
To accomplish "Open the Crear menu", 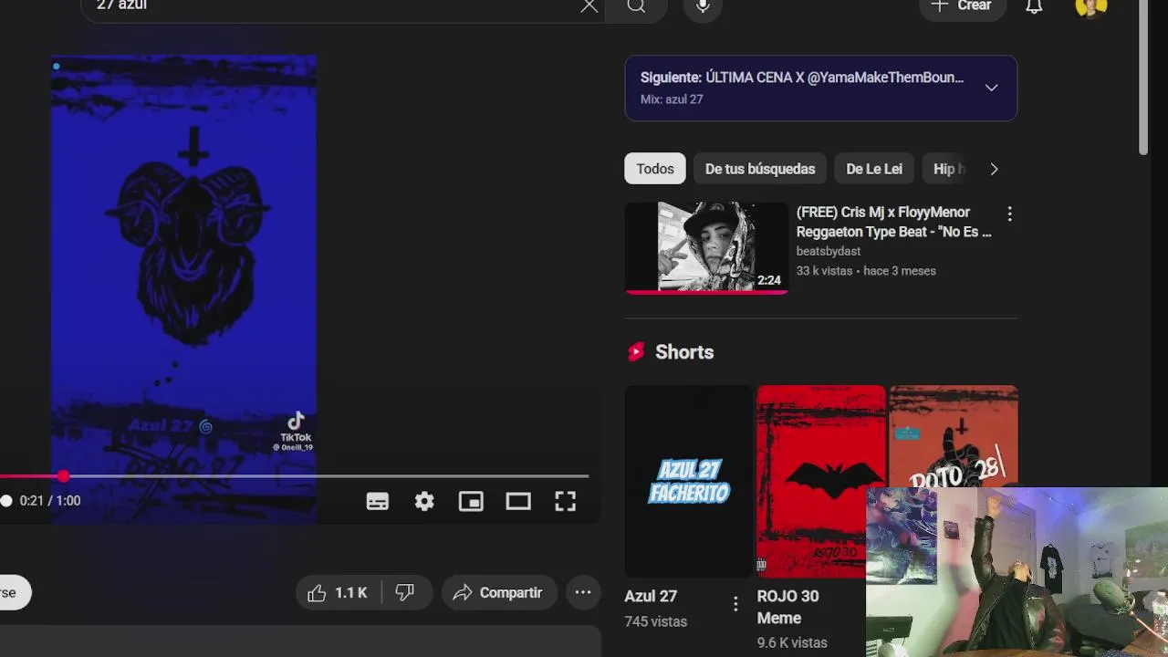I will [961, 5].
